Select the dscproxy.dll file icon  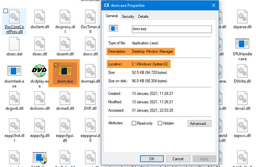[65, 16]
